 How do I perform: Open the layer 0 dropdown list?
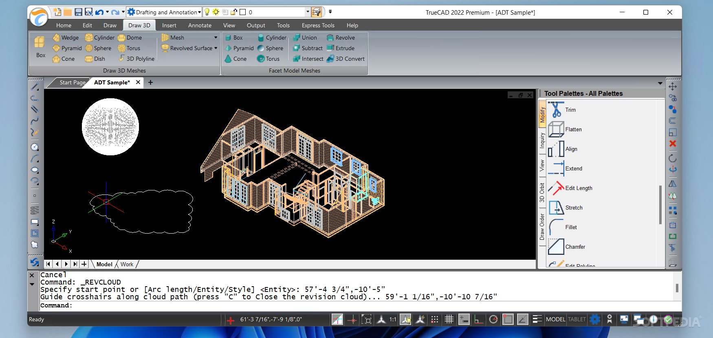(x=308, y=12)
